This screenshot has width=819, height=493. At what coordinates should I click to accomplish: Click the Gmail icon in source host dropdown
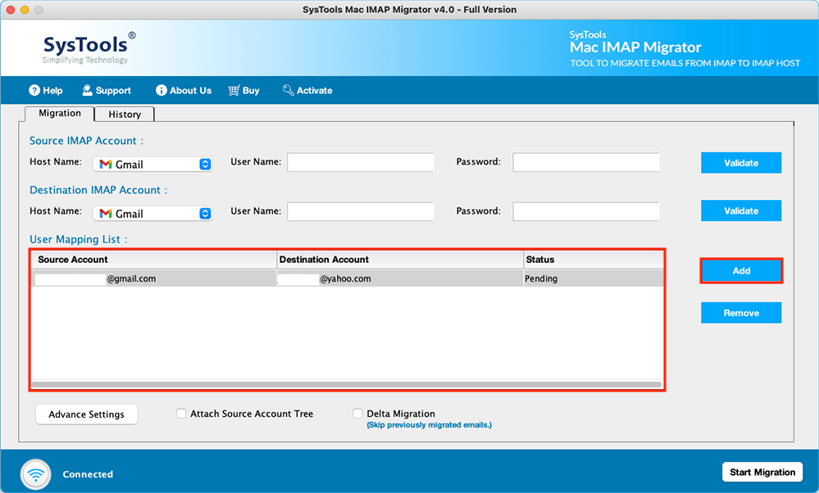pos(105,164)
